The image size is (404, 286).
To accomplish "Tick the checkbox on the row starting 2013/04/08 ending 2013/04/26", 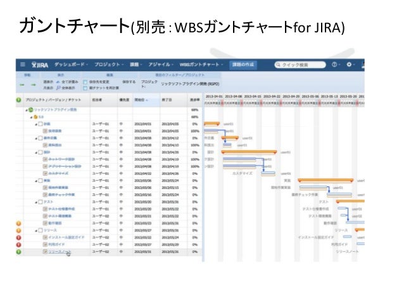I will pos(40,152).
